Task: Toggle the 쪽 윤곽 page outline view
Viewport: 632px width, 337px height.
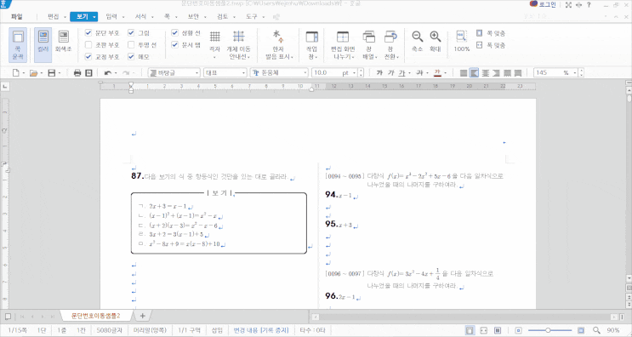Action: coord(18,45)
